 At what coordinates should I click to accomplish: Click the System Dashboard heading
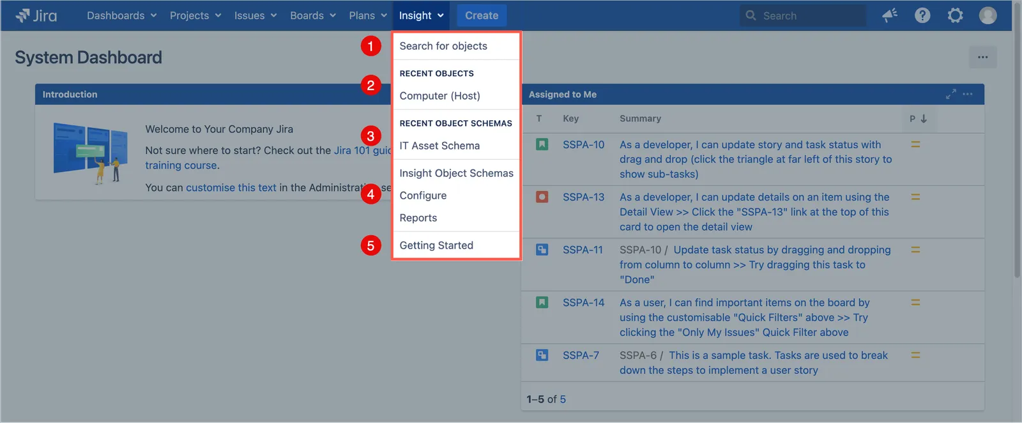(x=88, y=58)
